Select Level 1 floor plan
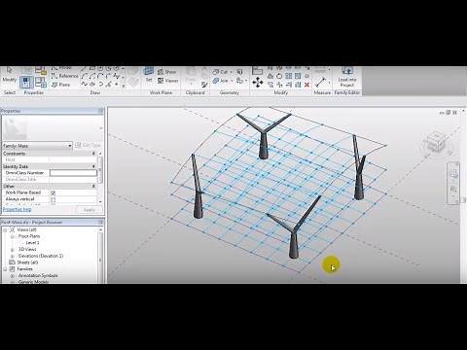Image resolution: width=467 pixels, height=350 pixels. click(32, 243)
